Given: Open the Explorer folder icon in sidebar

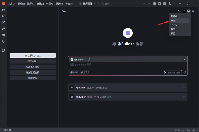Looking at the screenshot, I should (3, 10).
